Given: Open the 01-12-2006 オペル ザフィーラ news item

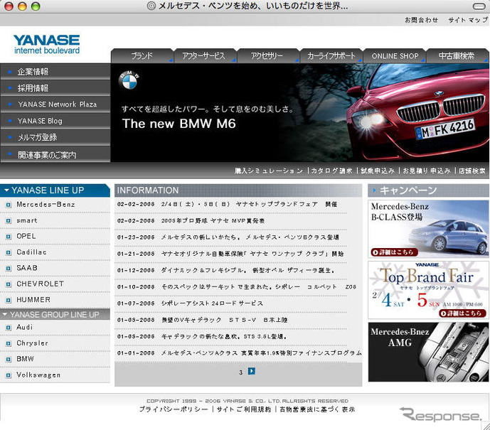Looking at the screenshot, I should point(226,270).
